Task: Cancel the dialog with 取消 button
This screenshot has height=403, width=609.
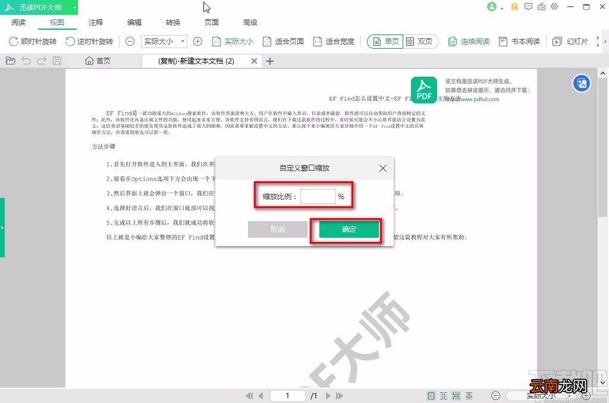Action: (x=278, y=229)
